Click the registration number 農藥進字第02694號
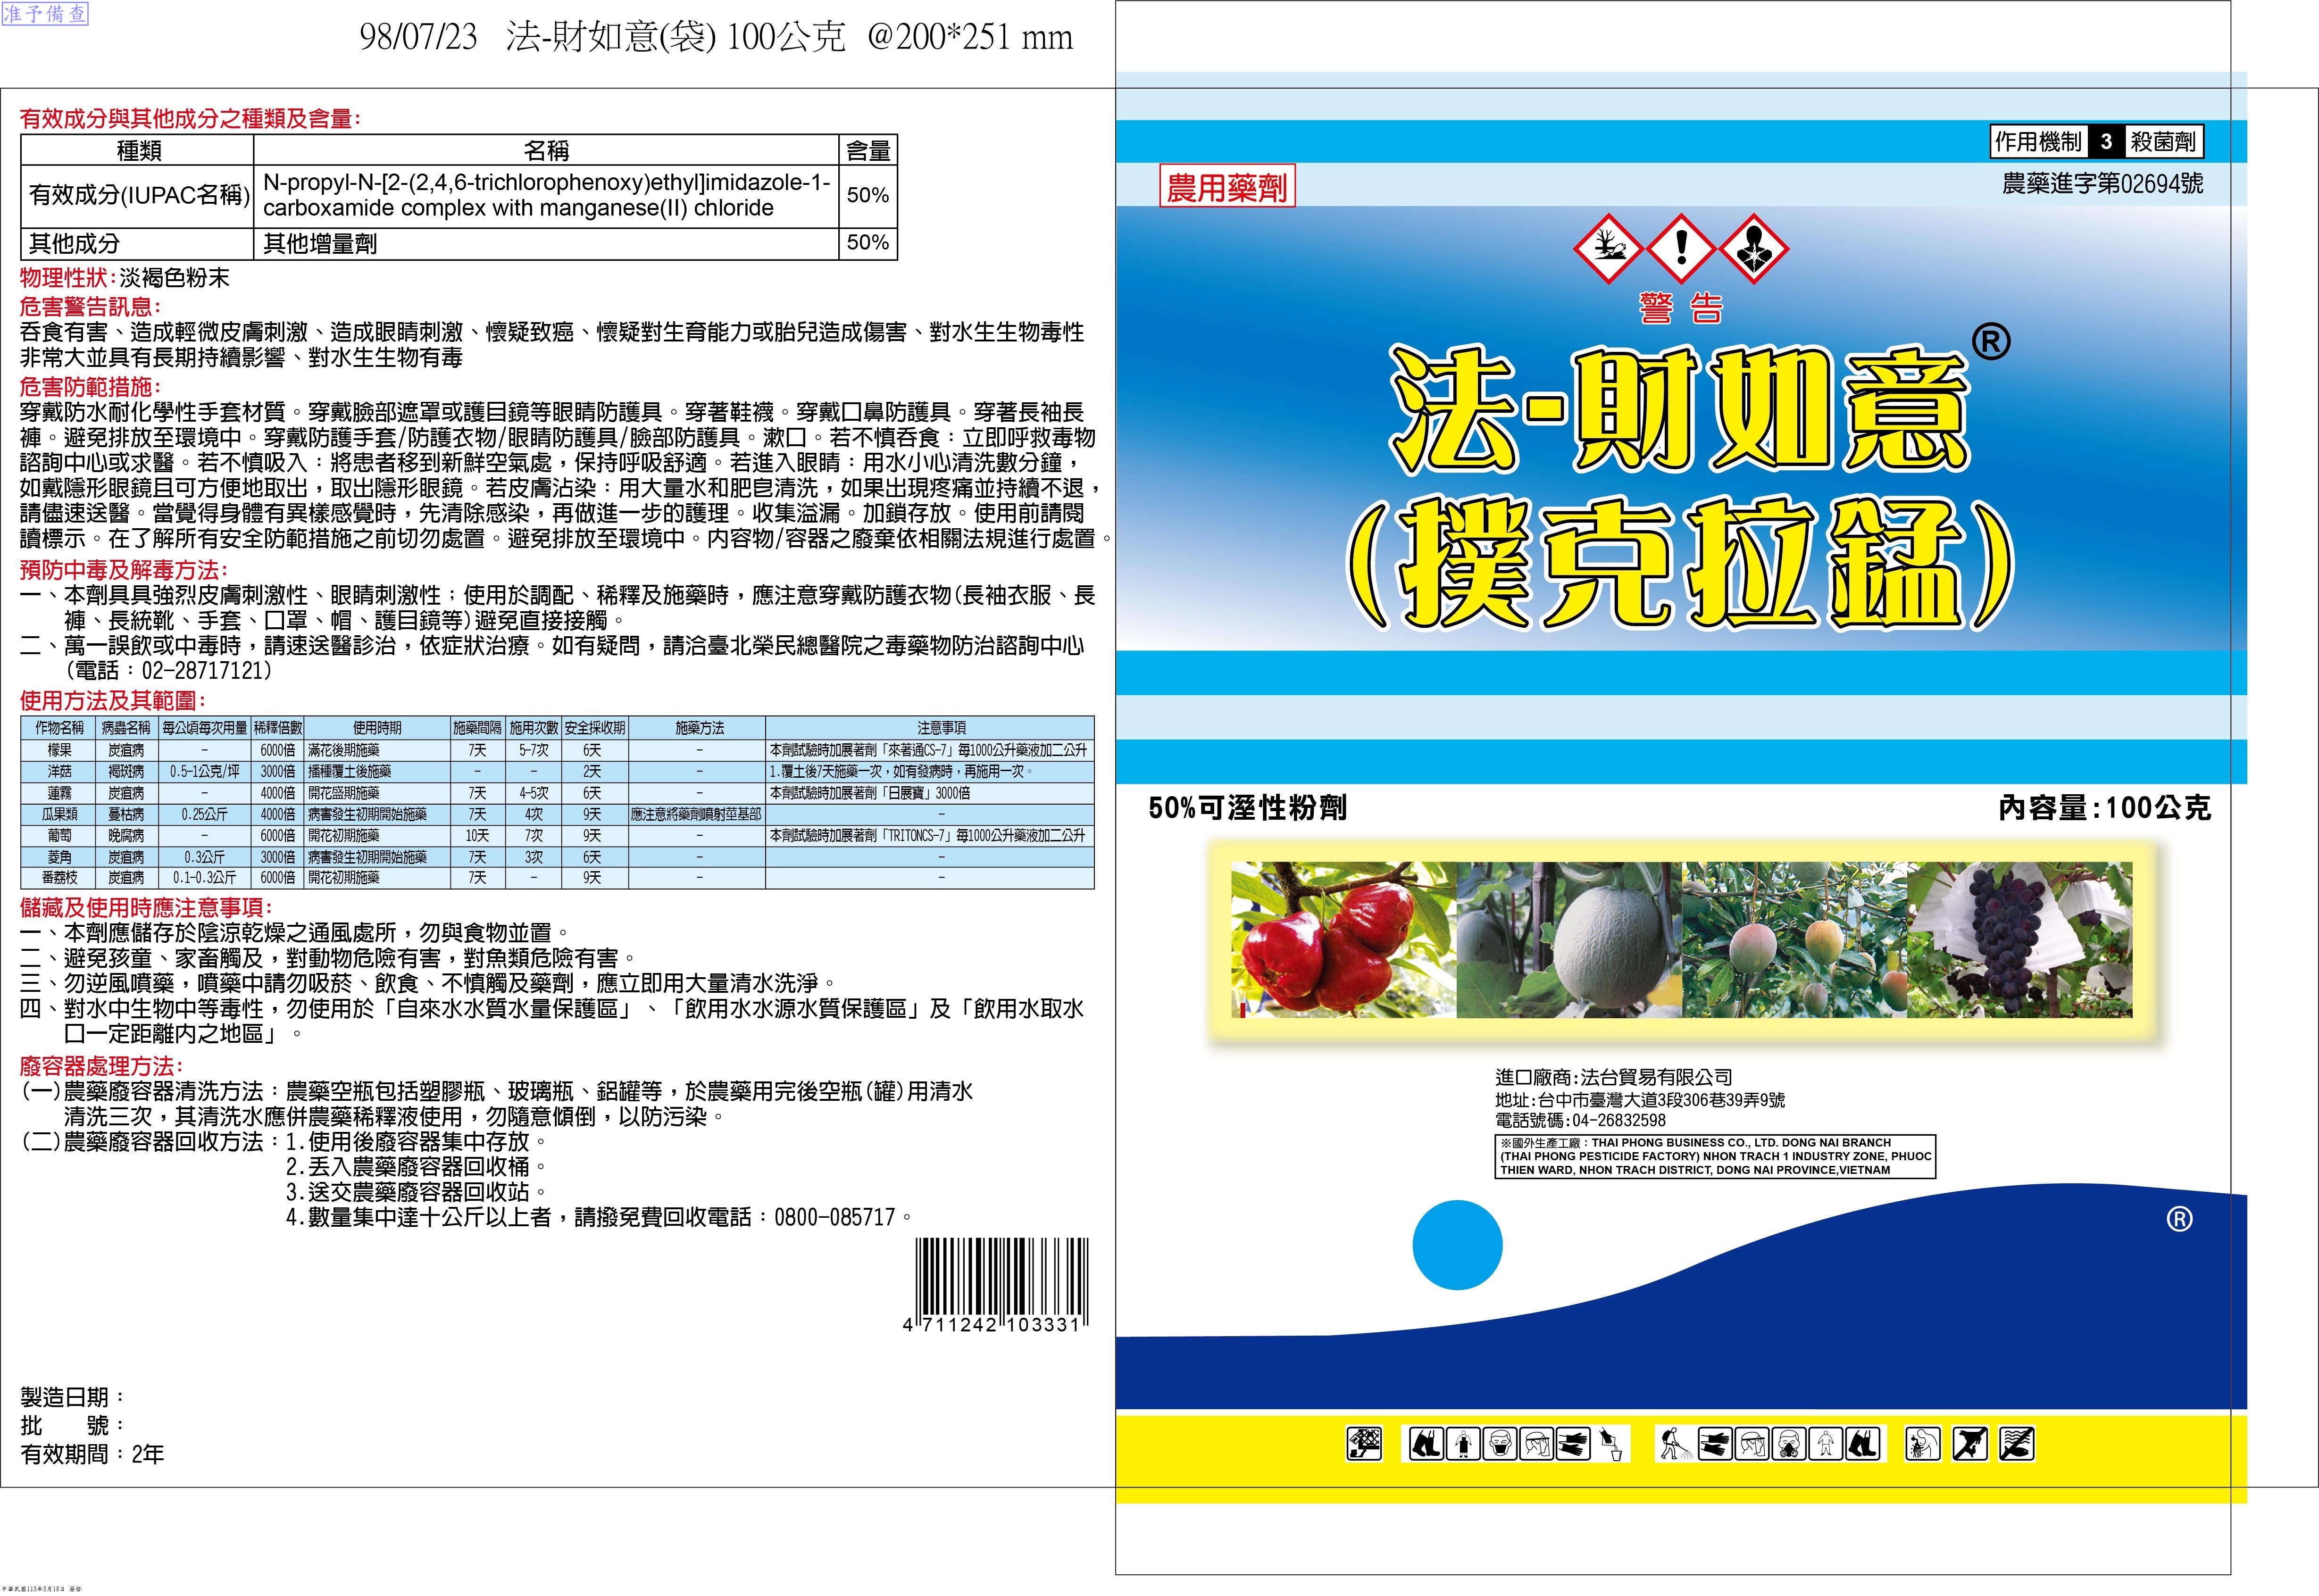Image resolution: width=2319 pixels, height=1596 pixels. [2102, 183]
